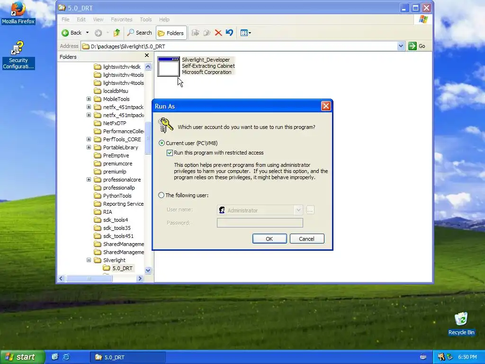This screenshot has height=364, width=485.
Task: Select the sdk_tools4 folder icon
Action: click(x=98, y=220)
